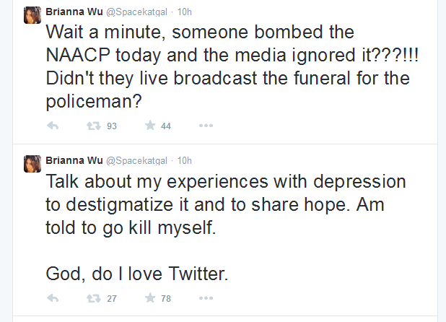Image resolution: width=446 pixels, height=322 pixels.
Task: Open Brianna Wu name link in second tweet
Action: tap(74, 160)
